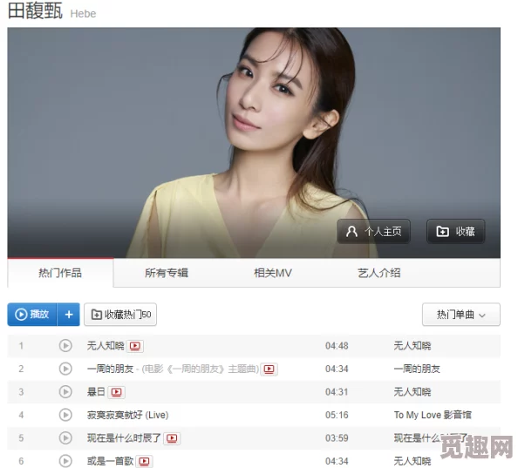The width and height of the screenshot is (518, 468).
Task: Open the MV icon after 一周的朋友 主题曲
Action: (x=269, y=369)
